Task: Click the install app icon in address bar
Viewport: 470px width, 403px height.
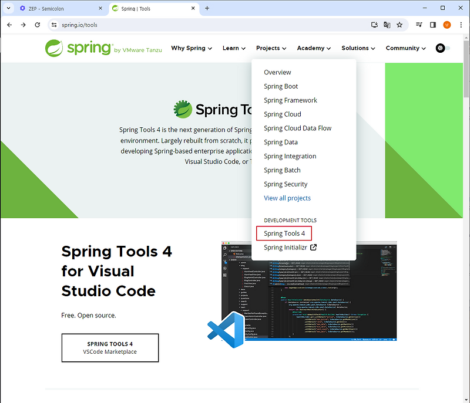Action: 374,25
